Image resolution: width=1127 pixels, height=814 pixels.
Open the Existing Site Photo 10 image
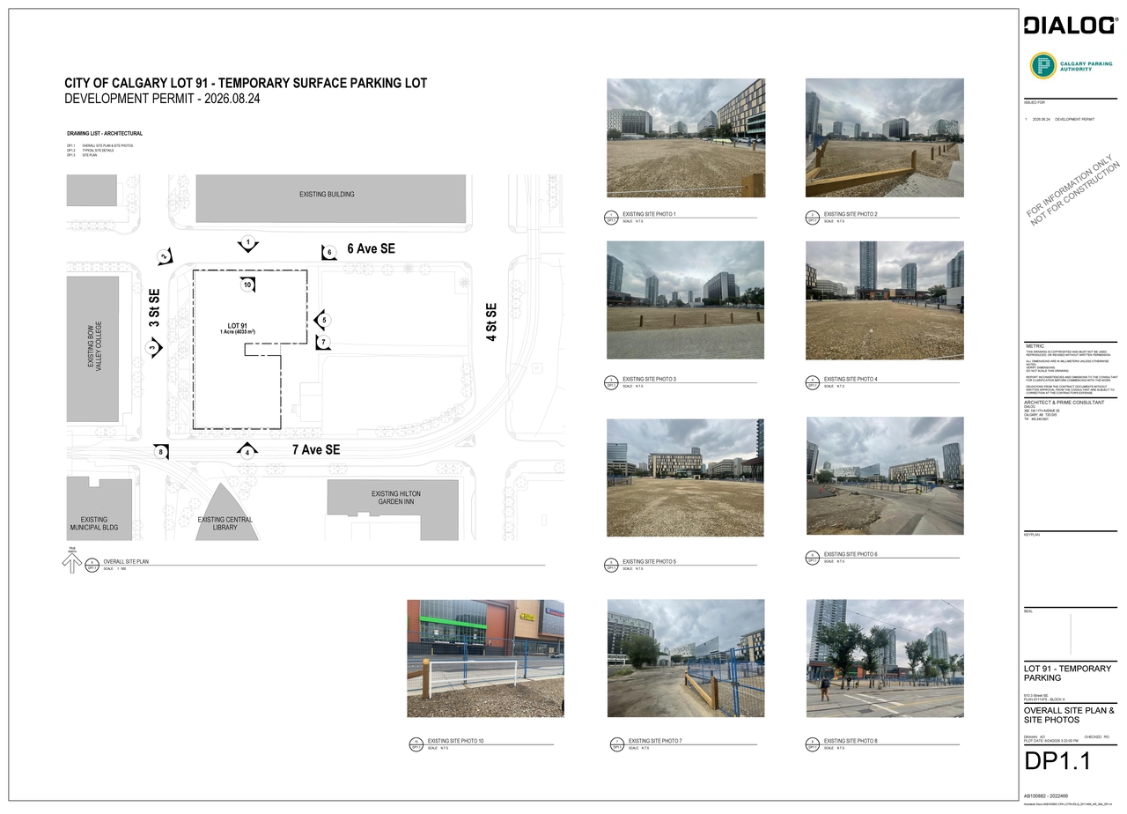485,659
